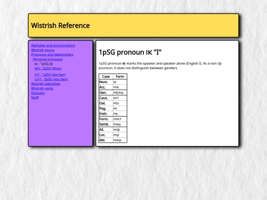Click the intro paragraph about pronoun IK
Screen dimensions: 267x200
160,66
